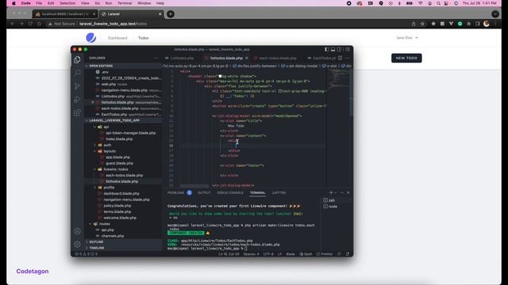The height and width of the screenshot is (285, 508).
Task: Go to Dashboard nav link
Action: [117, 38]
